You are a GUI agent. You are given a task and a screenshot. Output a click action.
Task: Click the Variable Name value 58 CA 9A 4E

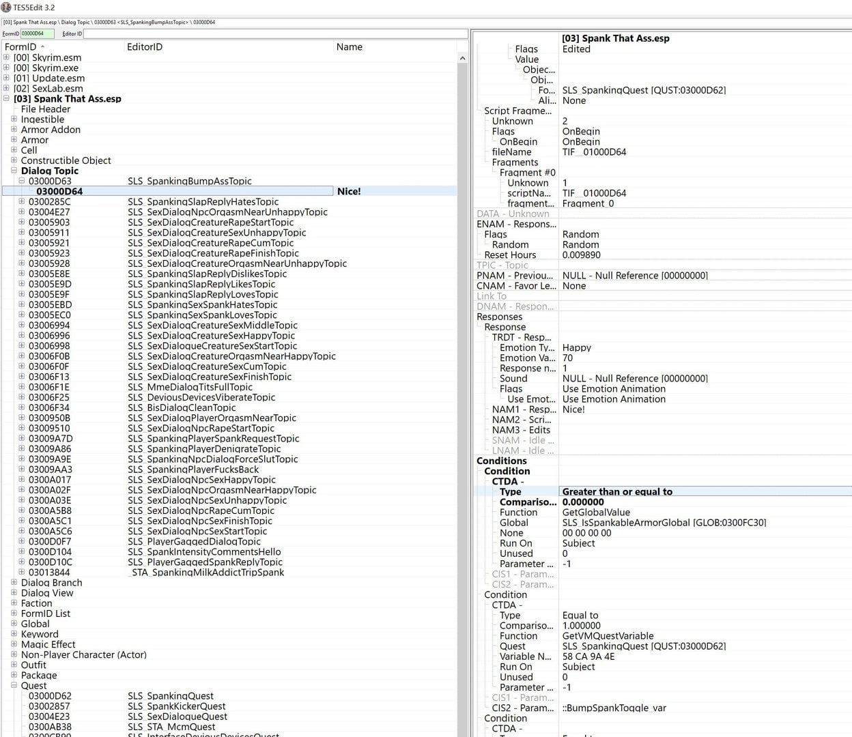tap(588, 656)
